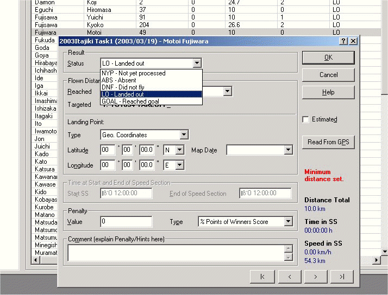Jump to first pilot record button
Viewport: 388px width, 295px height.
click(262, 277)
